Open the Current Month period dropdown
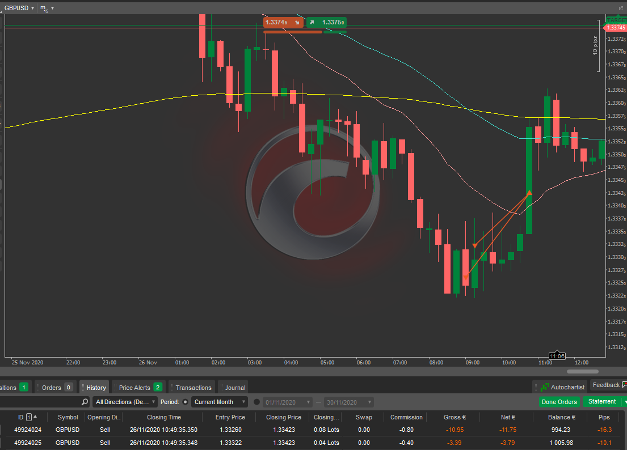Image resolution: width=627 pixels, height=450 pixels. pos(219,402)
